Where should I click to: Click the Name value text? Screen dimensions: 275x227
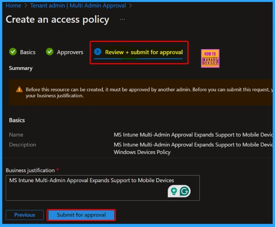coord(193,135)
